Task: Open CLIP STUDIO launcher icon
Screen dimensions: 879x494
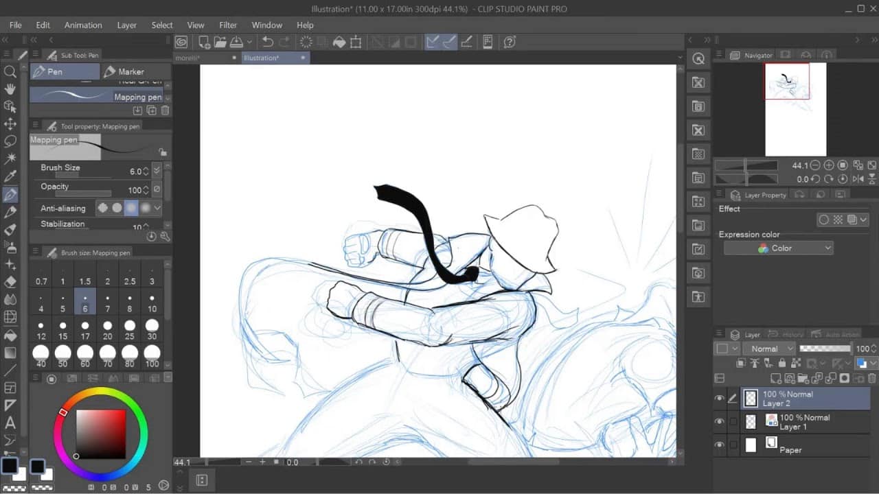Action: click(x=181, y=42)
